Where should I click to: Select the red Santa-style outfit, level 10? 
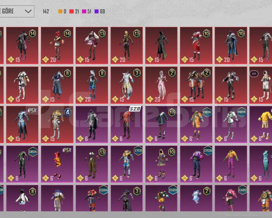(196, 46)
